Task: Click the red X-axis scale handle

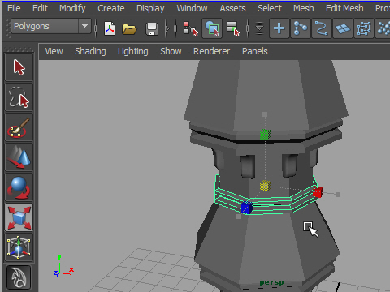Action: [318, 192]
